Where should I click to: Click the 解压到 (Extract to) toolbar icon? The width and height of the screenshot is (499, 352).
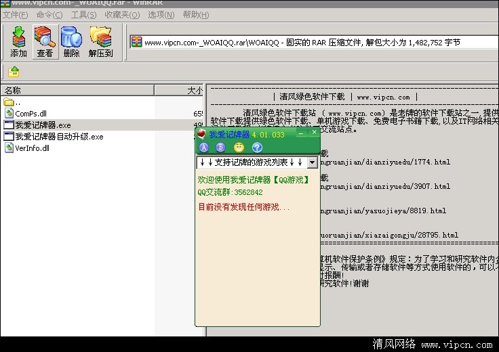click(x=100, y=41)
